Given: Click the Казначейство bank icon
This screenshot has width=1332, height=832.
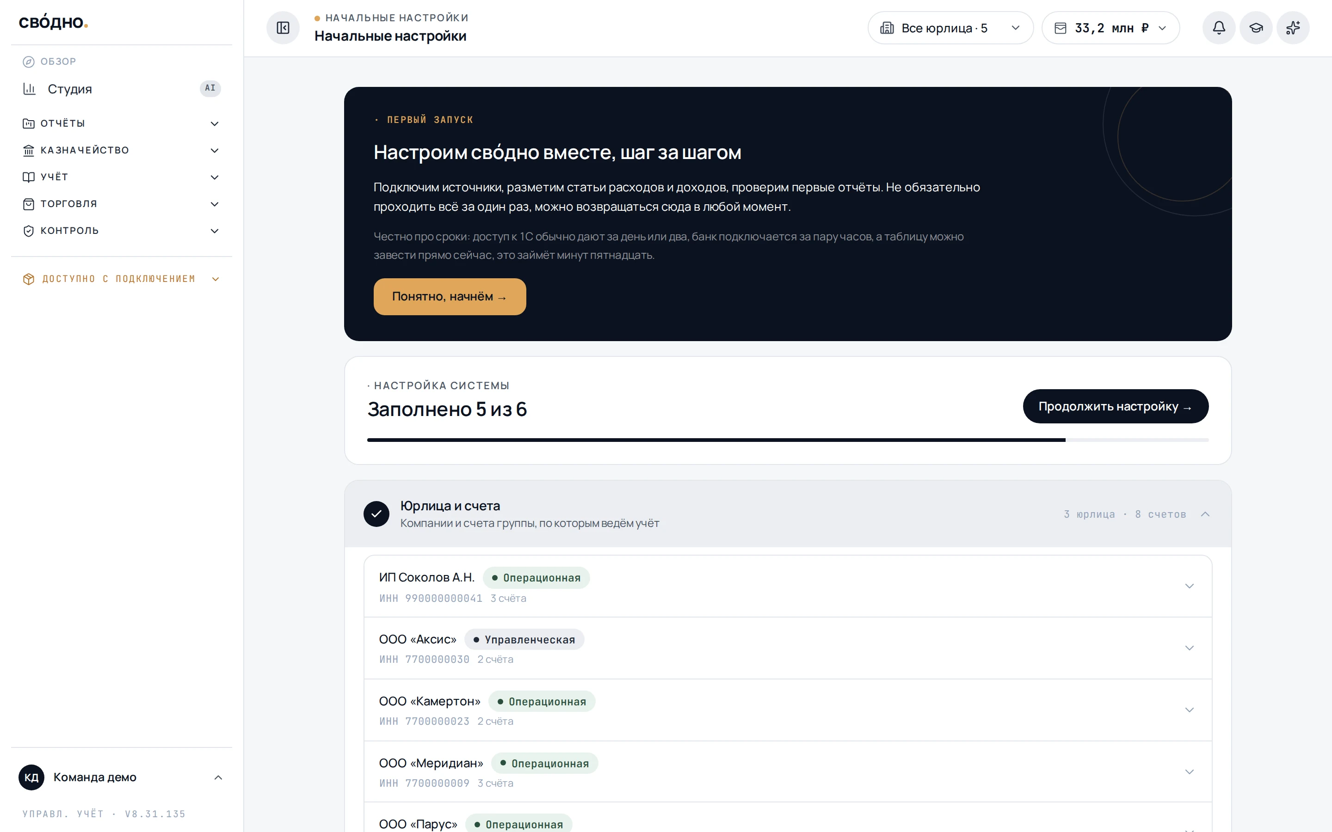Looking at the screenshot, I should click(x=29, y=150).
